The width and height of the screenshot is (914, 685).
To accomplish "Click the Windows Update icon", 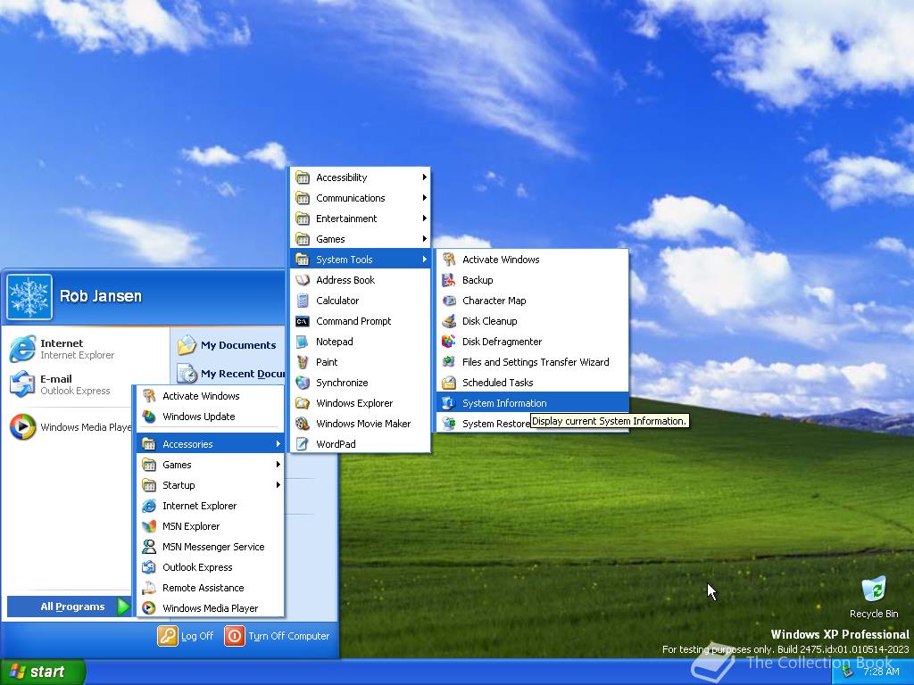I will [149, 417].
